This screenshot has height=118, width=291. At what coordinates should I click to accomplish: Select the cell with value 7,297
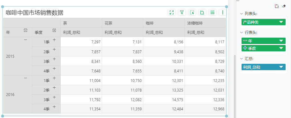click(81, 42)
